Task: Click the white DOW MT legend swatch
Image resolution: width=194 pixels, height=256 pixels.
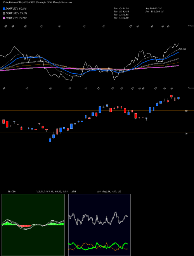Action: click(4, 14)
